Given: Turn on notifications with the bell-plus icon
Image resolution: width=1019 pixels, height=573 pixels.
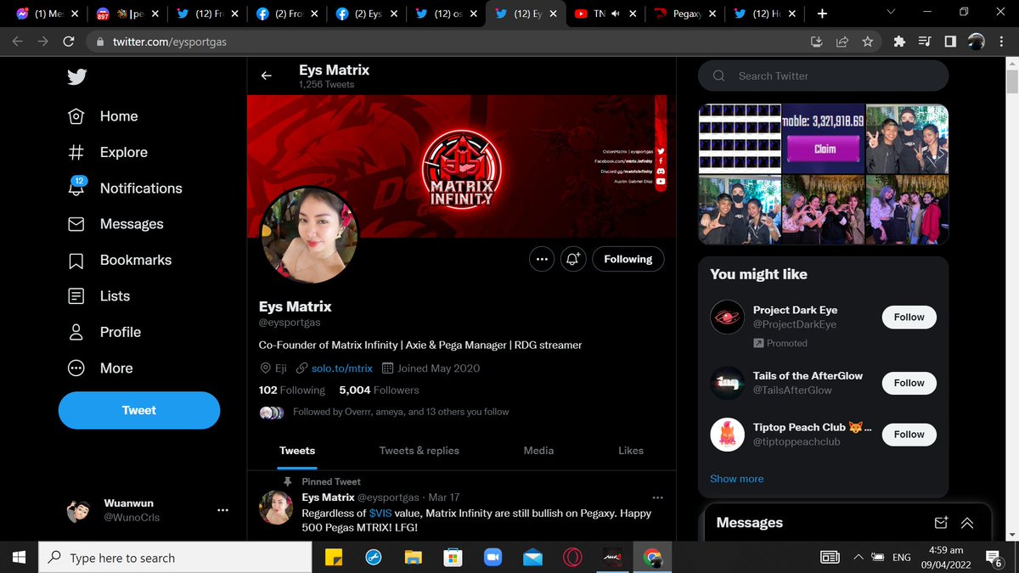Looking at the screenshot, I should (x=573, y=259).
